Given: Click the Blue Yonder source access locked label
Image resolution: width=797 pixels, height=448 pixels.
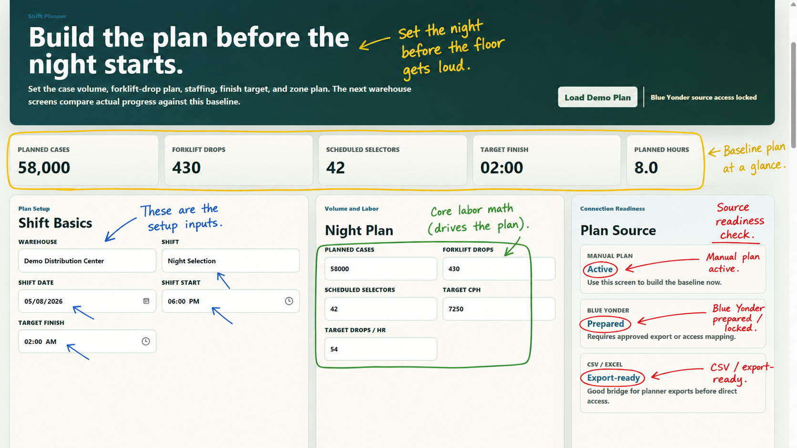Looking at the screenshot, I should [x=704, y=97].
